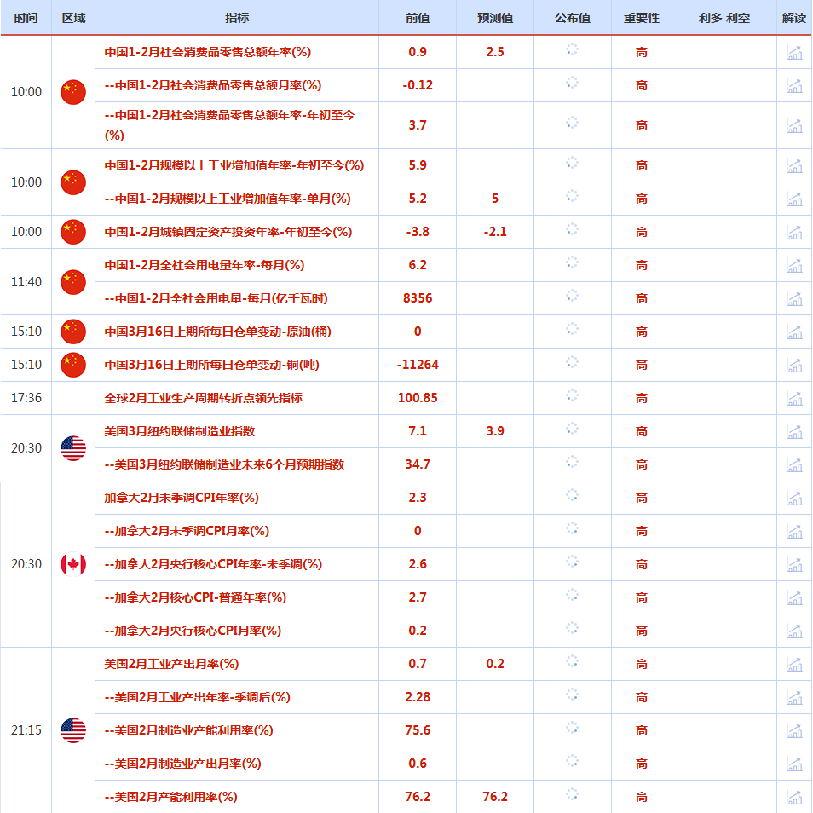
Task: Open chart icon for --中国1-2月社会消费品零售总额月率(%)
Action: coord(793,85)
